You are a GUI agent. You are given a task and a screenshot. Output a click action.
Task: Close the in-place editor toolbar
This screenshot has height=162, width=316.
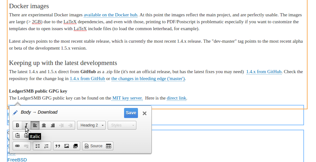pyautogui.click(x=145, y=113)
